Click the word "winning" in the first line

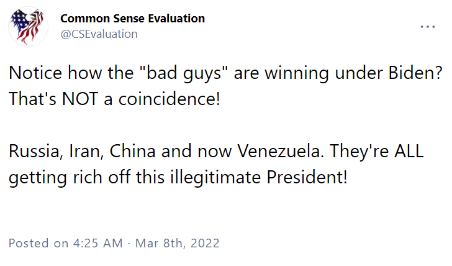point(297,73)
